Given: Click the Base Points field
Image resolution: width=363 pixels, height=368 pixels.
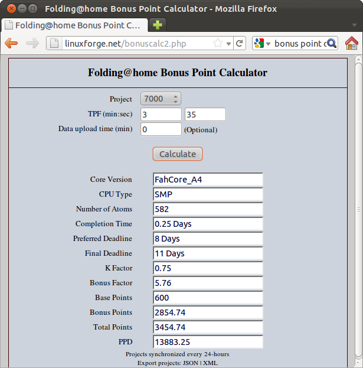Looking at the screenshot, I should click(208, 298).
